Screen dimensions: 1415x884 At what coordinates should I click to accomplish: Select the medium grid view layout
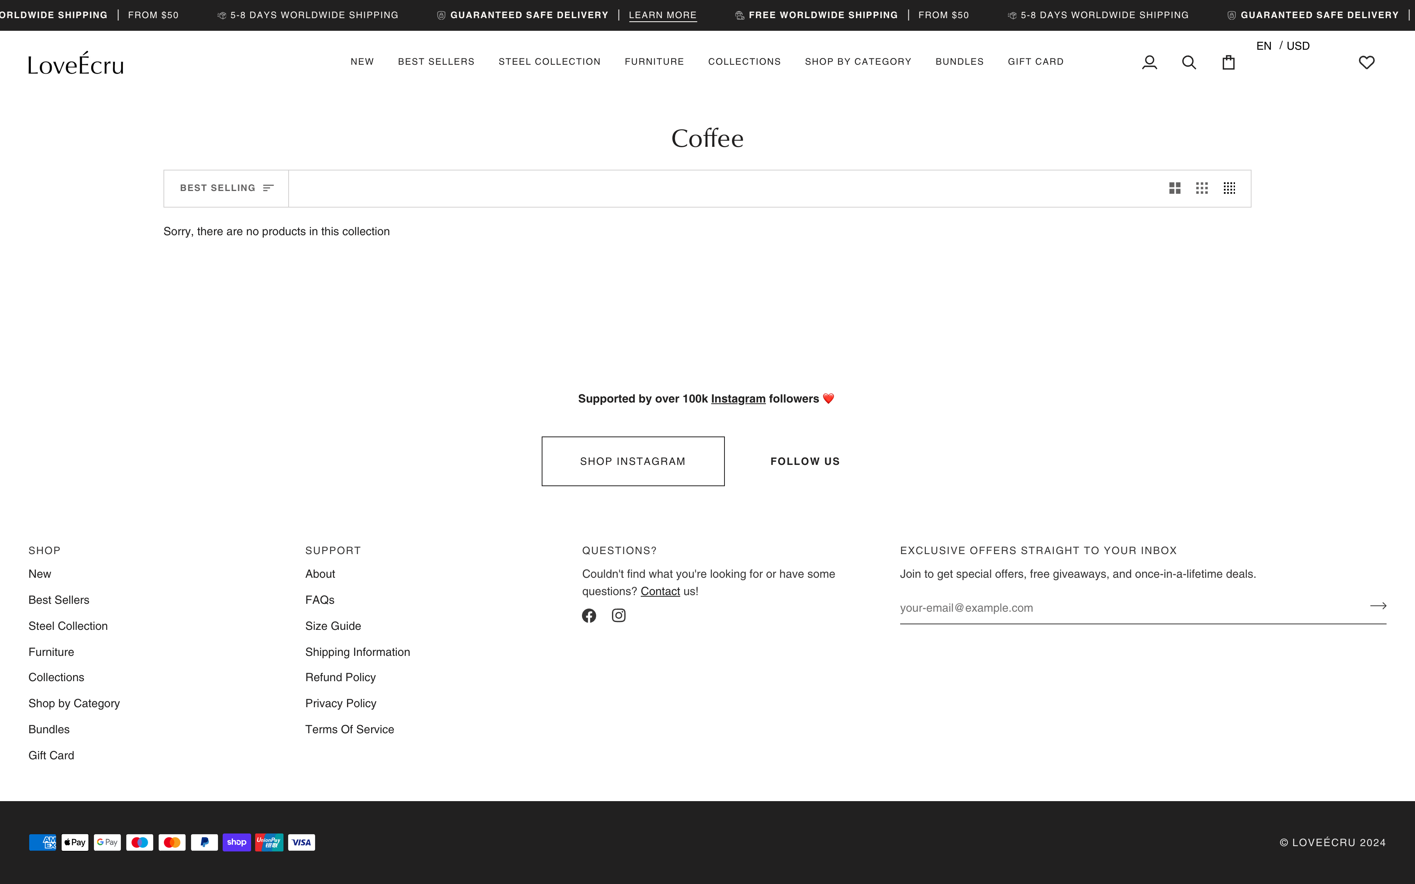pyautogui.click(x=1202, y=188)
